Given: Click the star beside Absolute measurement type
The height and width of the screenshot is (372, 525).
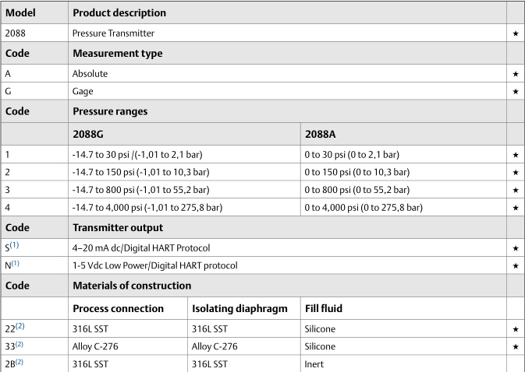Looking at the screenshot, I should click(x=515, y=74).
